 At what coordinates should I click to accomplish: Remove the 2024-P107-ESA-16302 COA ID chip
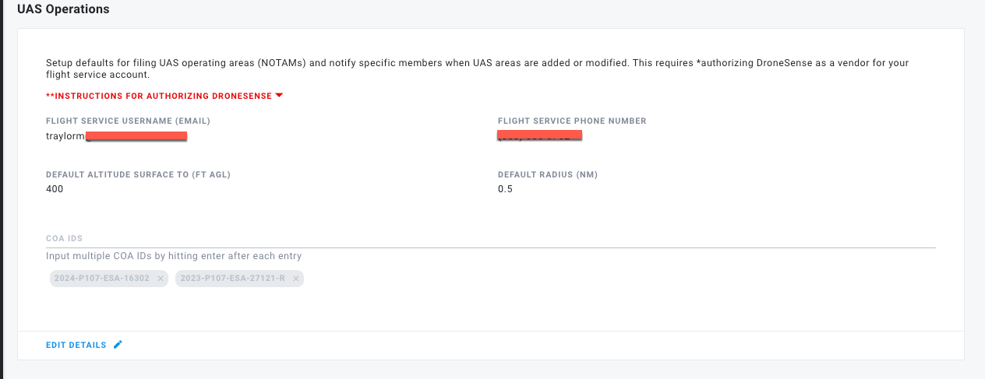[161, 278]
